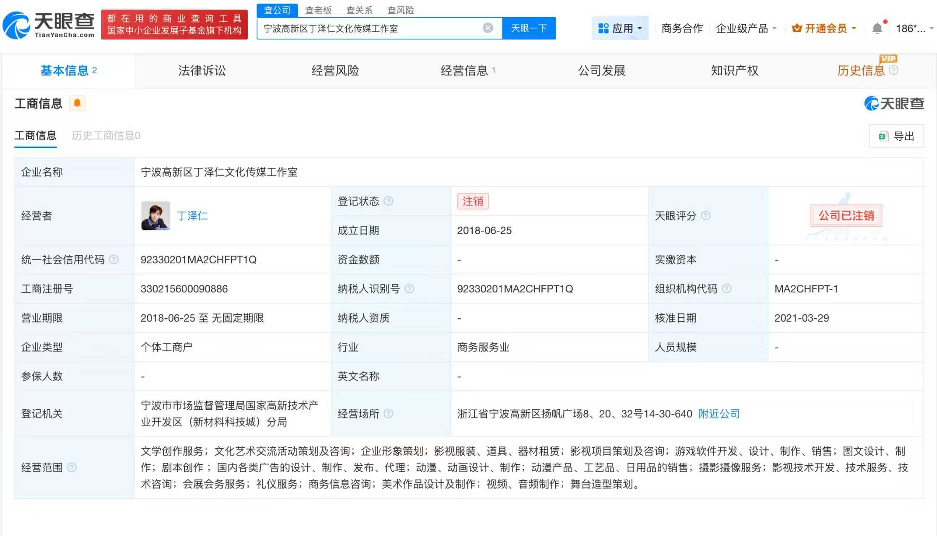Open the 附近公司 link
Viewport: 937px width, 536px height.
719,414
